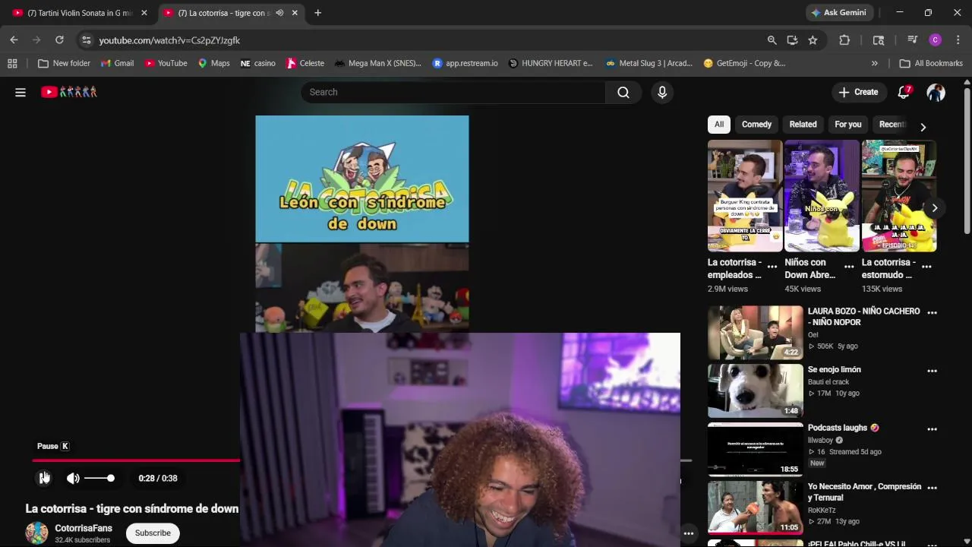Select the Comedy filter chip
Viewport: 972px width, 547px height.
(756, 125)
